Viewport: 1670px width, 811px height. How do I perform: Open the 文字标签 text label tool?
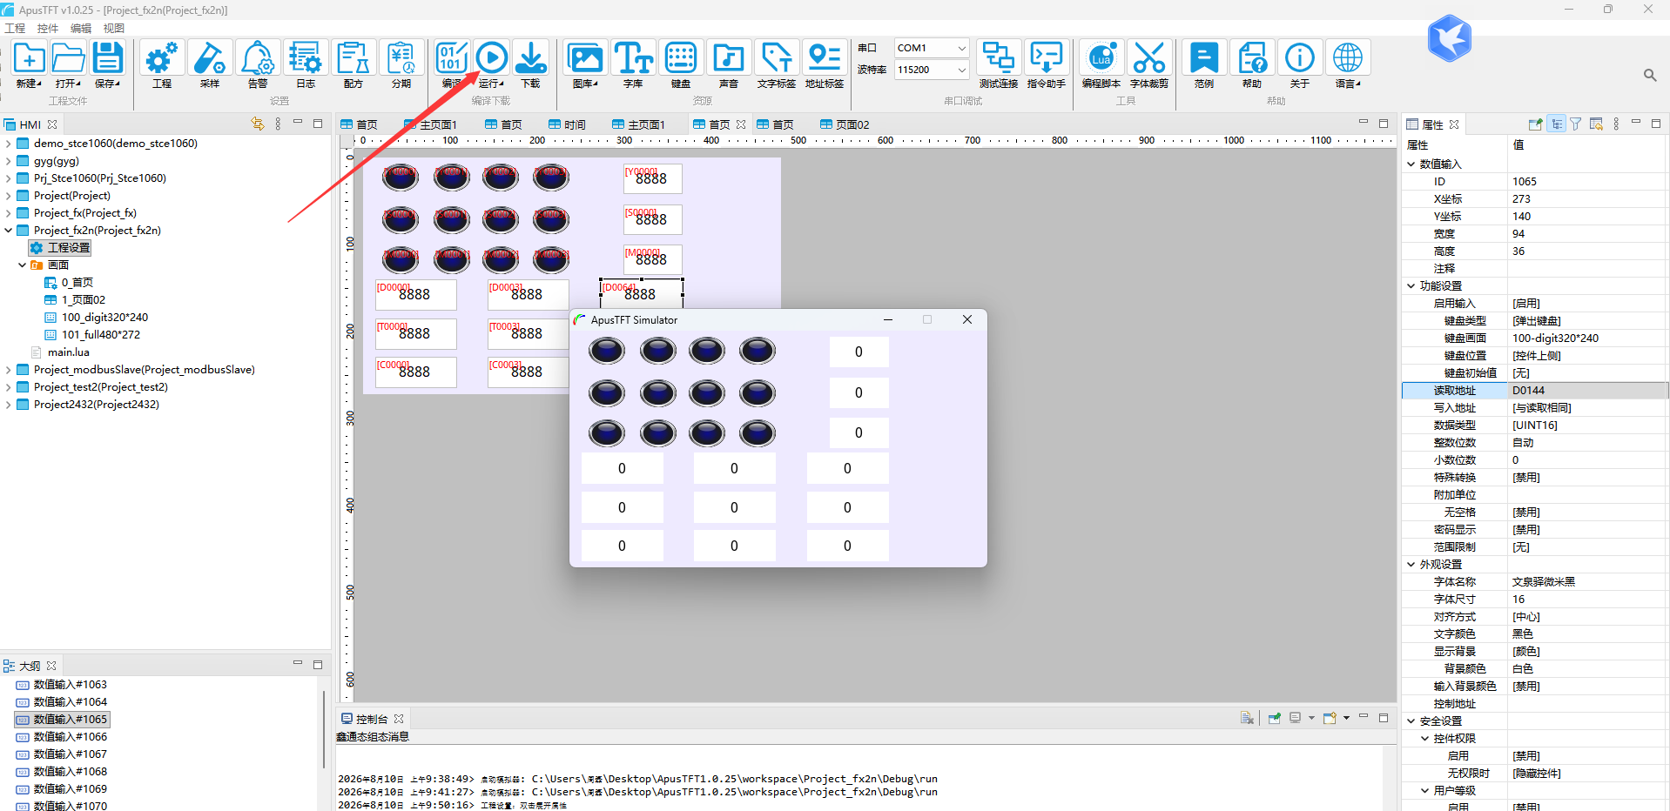[777, 65]
